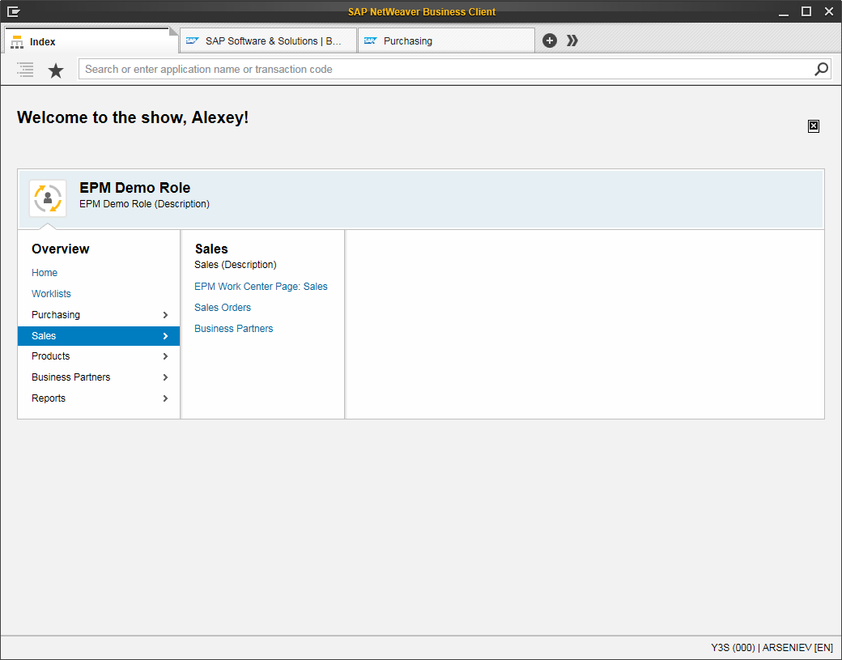
Task: Open the application menu icon in title bar
Action: tap(13, 11)
